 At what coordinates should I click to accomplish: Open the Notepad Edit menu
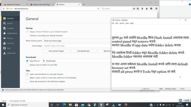pyautogui.click(x=117, y=23)
